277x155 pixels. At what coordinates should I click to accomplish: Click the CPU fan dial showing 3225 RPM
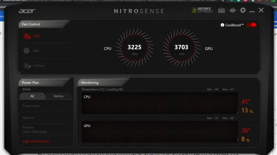(134, 48)
